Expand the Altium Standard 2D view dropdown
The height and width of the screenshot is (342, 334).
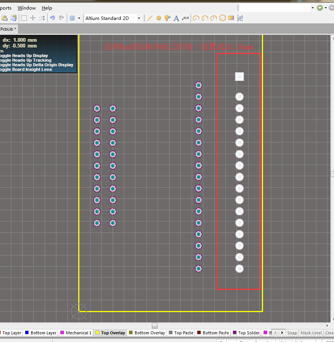[139, 18]
